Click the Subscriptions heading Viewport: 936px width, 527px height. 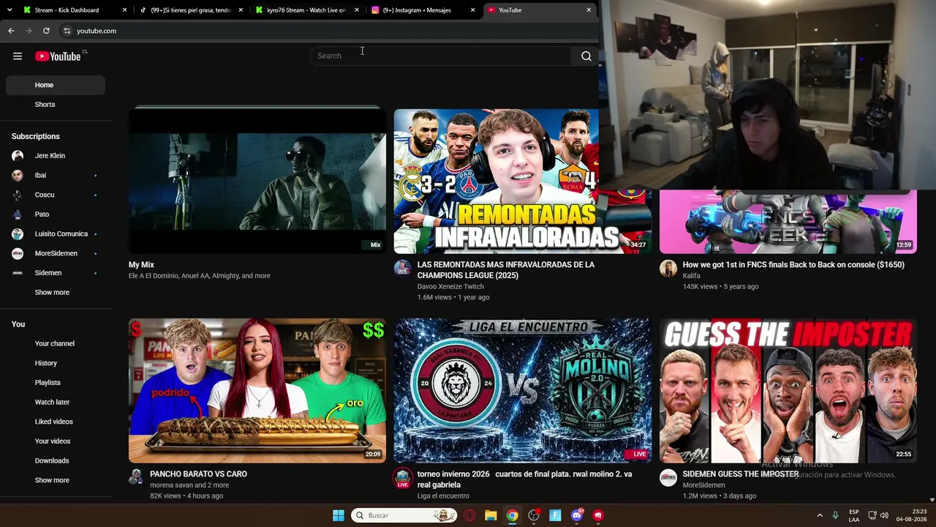pos(36,136)
